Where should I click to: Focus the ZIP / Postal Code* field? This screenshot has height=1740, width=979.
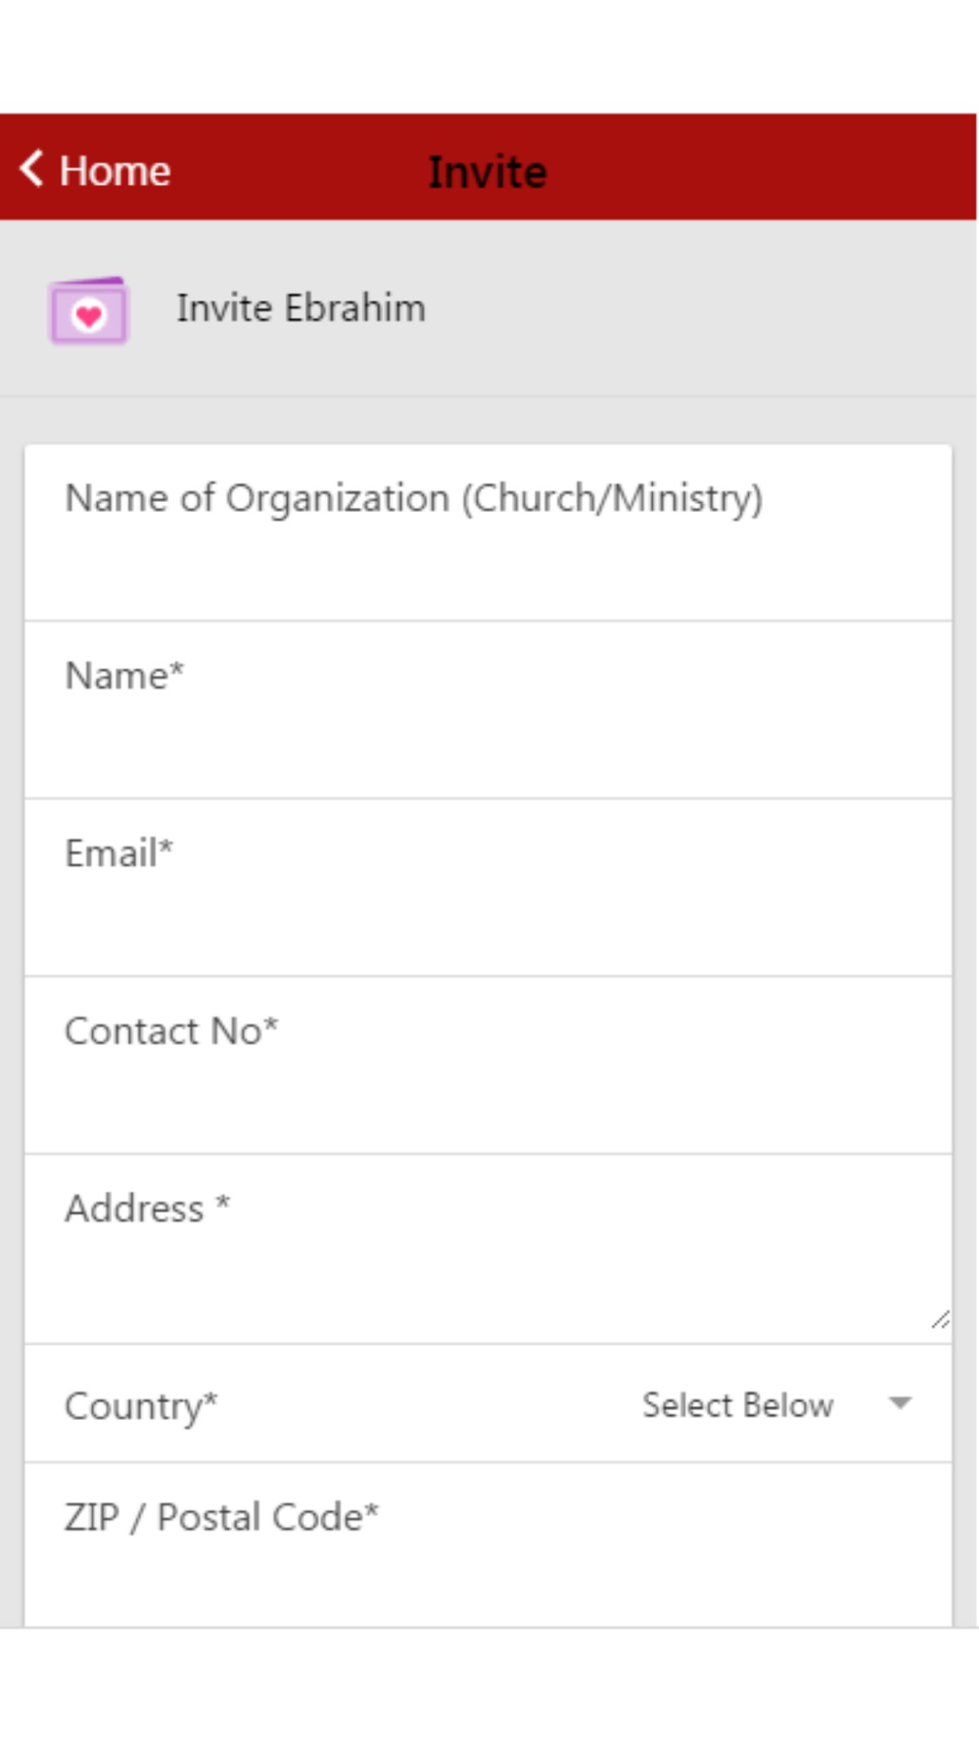click(488, 1546)
